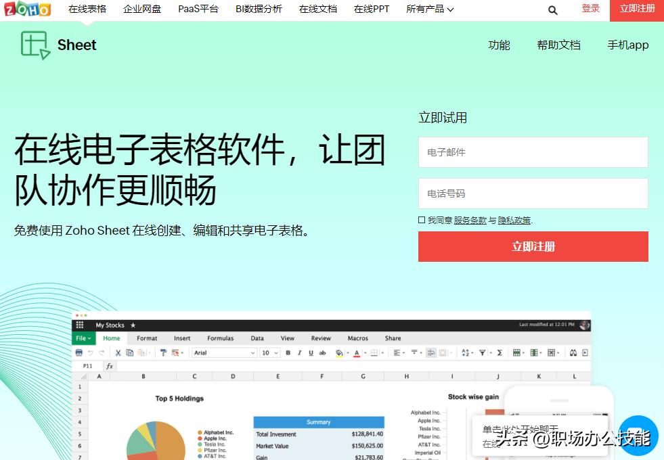Open the search icon in the spreadsheet toolbar
The height and width of the screenshot is (460, 664).
pyautogui.click(x=573, y=352)
